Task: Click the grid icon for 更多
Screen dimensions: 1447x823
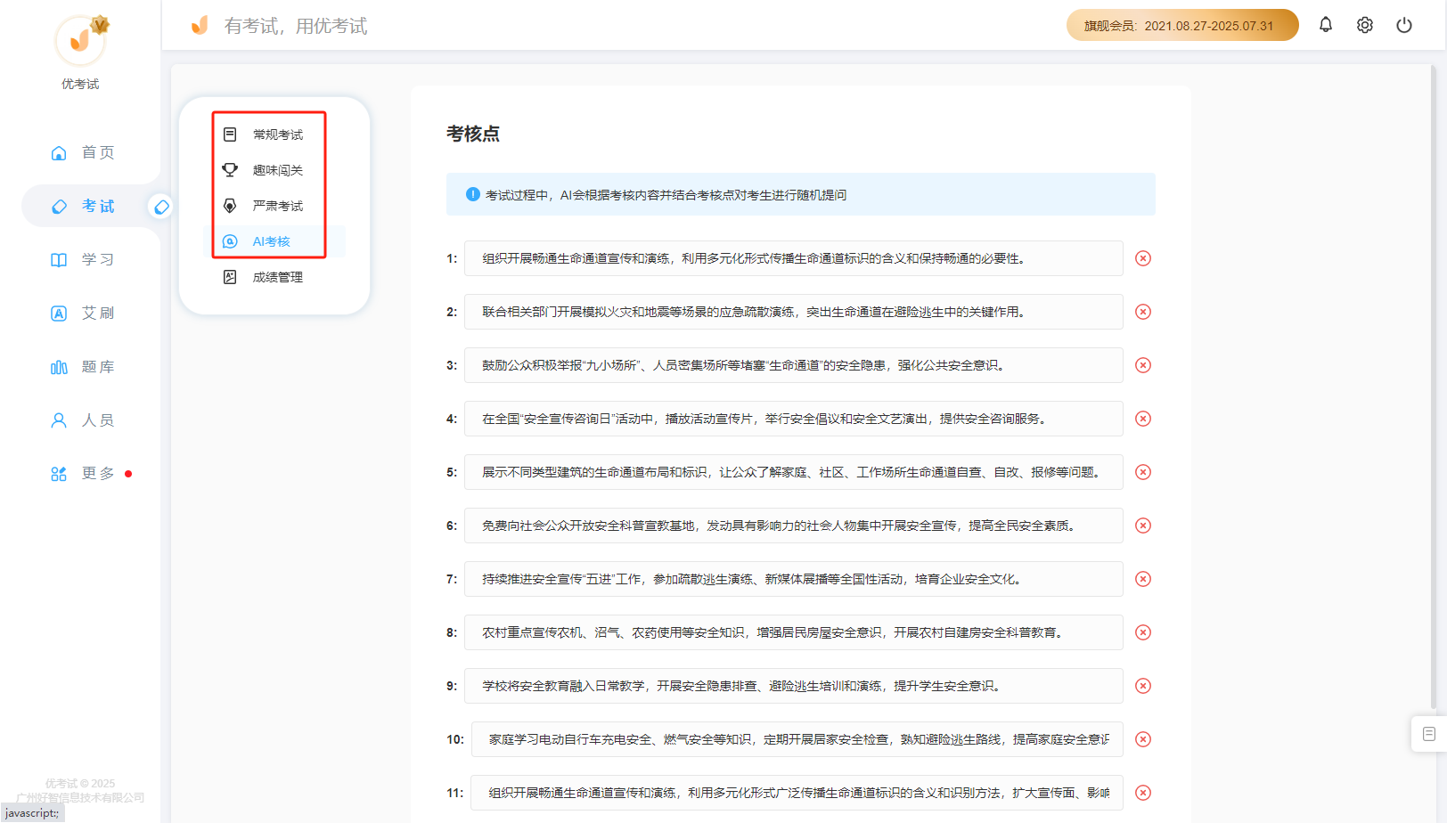Action: (59, 474)
